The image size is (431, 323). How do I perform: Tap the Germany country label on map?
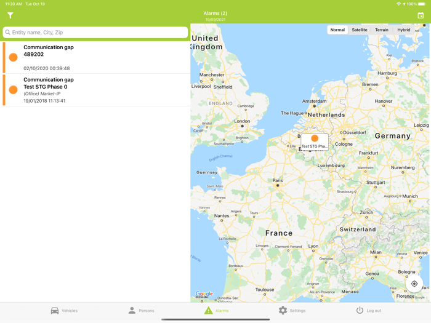(x=393, y=136)
